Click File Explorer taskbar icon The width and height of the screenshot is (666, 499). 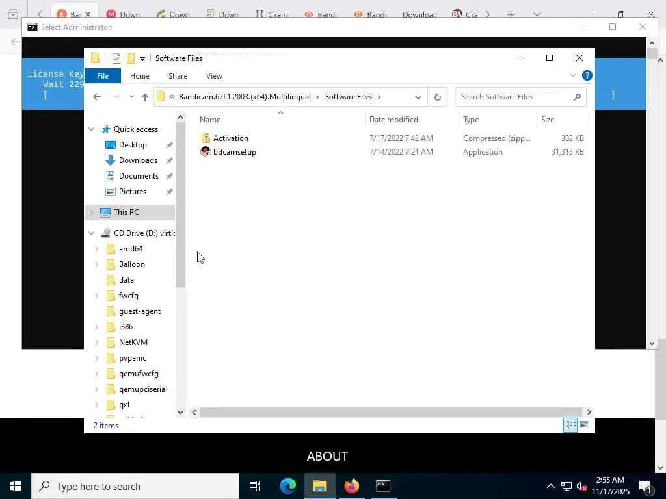coord(320,486)
